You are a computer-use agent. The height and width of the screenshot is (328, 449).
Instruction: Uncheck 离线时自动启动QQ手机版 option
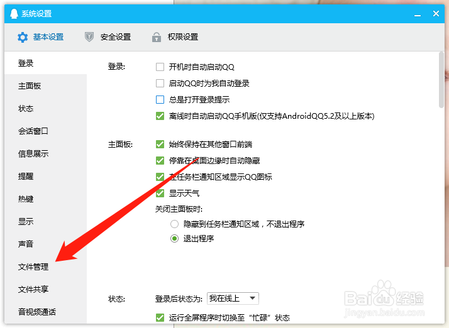(x=160, y=116)
